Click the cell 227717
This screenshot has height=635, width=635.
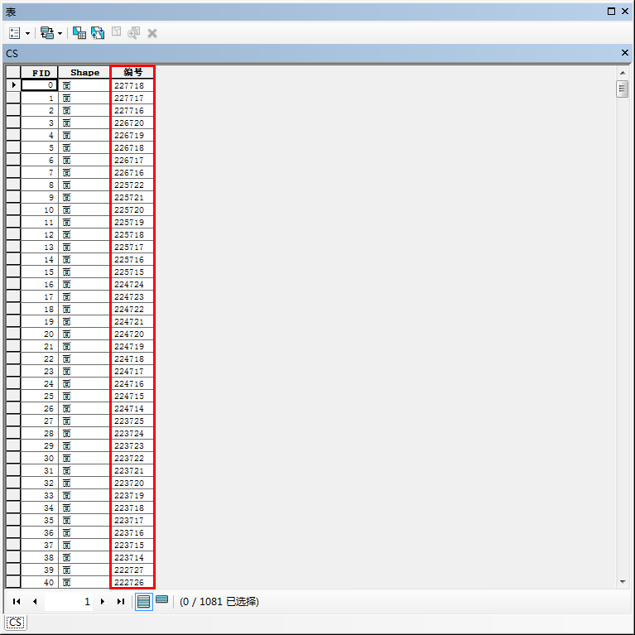[x=132, y=98]
